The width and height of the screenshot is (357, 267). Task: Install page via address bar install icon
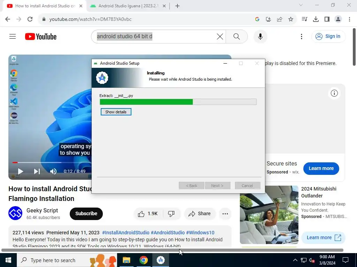click(x=268, y=19)
